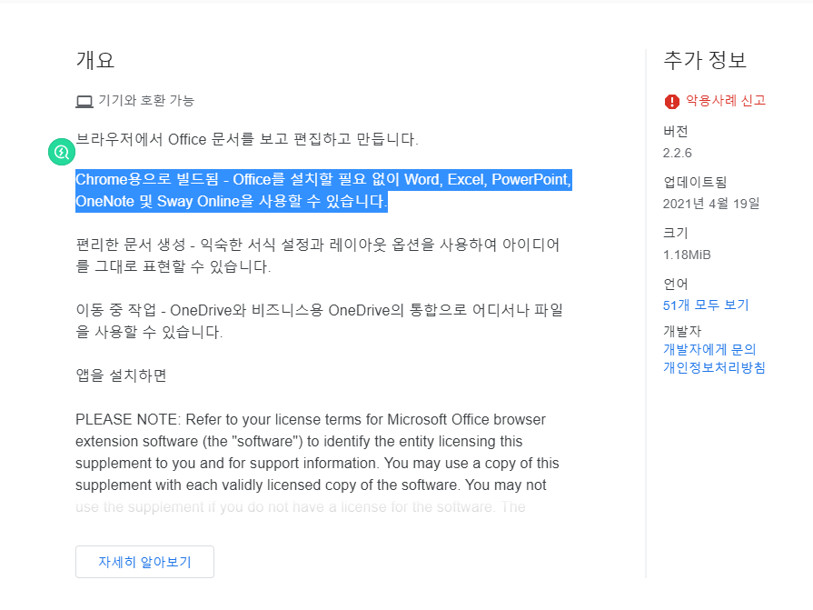Click the green lightning-magnifier icon in the left margin
This screenshot has width=813, height=610.
tap(61, 152)
